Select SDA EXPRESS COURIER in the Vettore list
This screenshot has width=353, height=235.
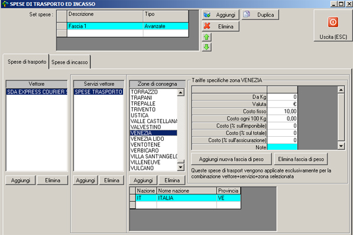(37, 92)
